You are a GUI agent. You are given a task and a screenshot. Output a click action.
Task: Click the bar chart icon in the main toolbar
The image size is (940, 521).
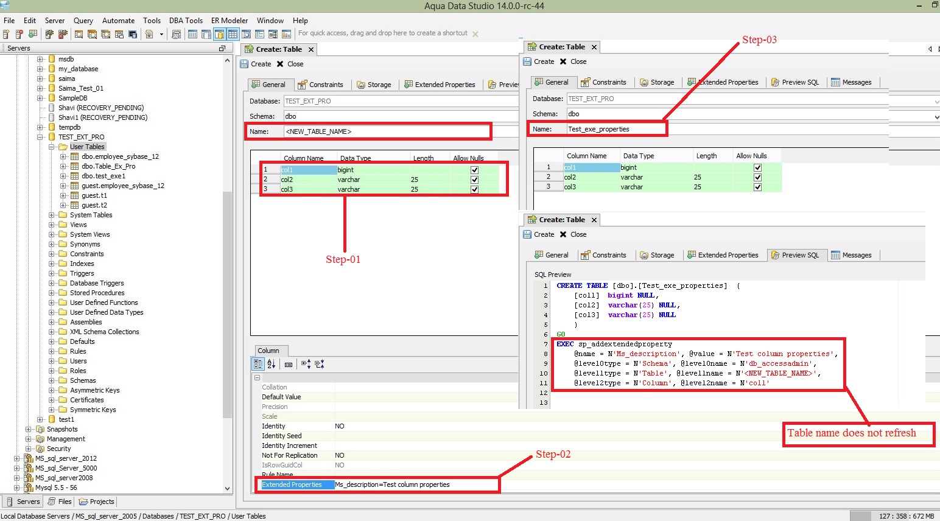[x=286, y=34]
